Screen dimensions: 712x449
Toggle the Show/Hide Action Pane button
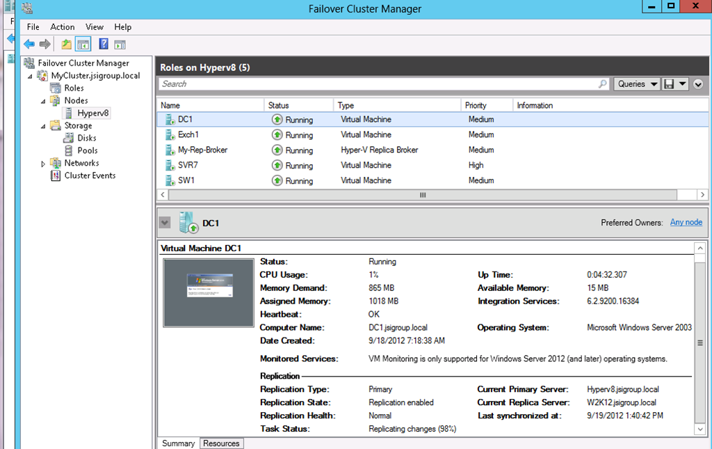click(120, 45)
